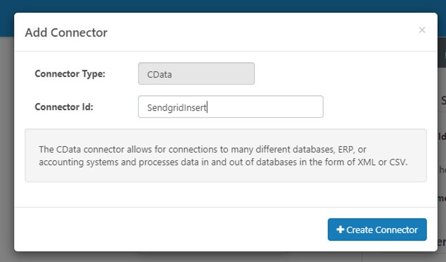Image resolution: width=446 pixels, height=262 pixels.
Task: Click blank space right of Connector Id field
Action: pyautogui.click(x=374, y=107)
